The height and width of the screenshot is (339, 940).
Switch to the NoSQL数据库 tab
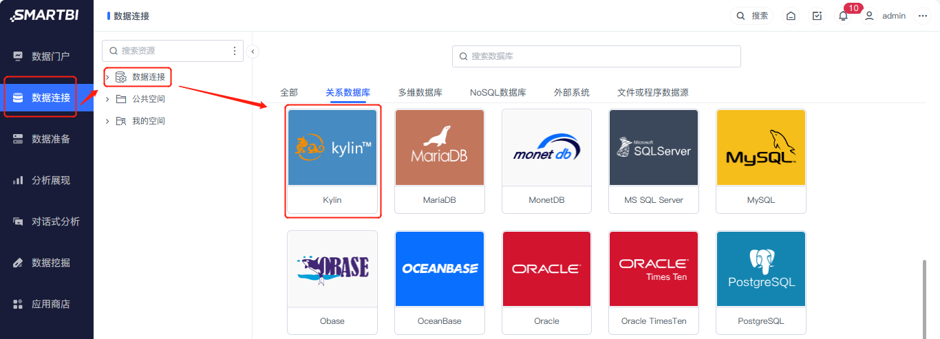(498, 92)
